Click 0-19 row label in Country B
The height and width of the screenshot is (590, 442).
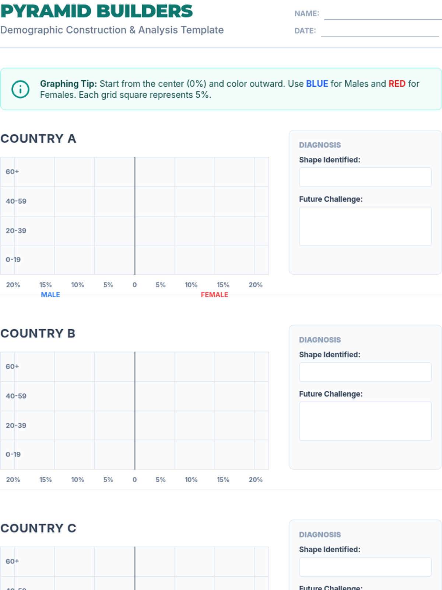tap(13, 454)
